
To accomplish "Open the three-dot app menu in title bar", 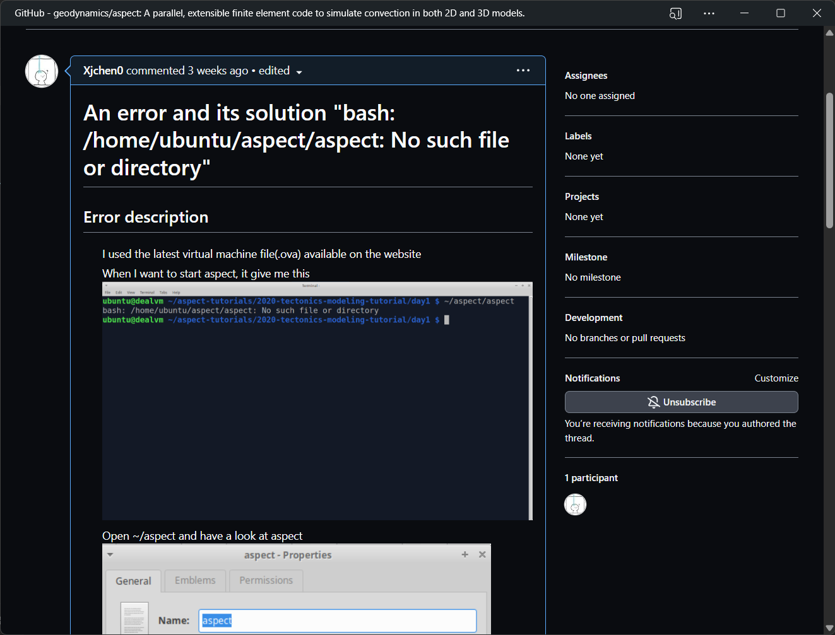I will (x=709, y=13).
